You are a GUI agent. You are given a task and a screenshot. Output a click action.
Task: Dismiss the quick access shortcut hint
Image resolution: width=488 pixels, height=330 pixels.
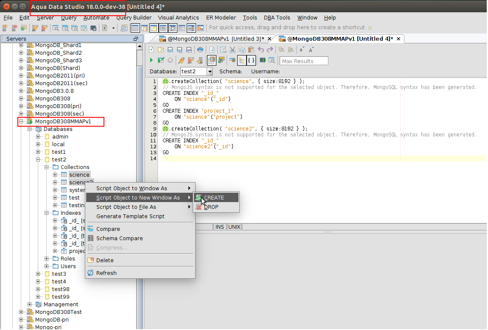click(x=370, y=28)
